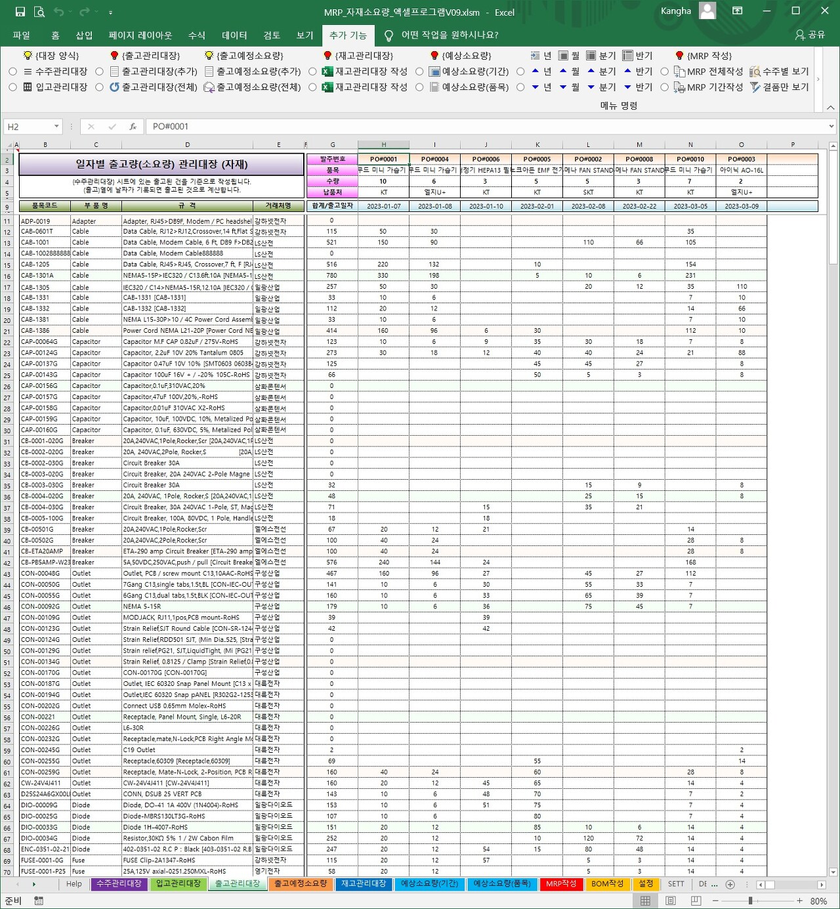
Task: Select the radio button beside 예상소요량(기간)
Action: click(419, 72)
